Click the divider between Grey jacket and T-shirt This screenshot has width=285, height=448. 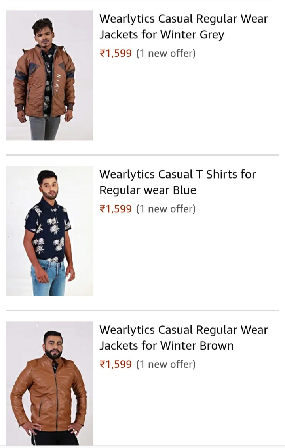tap(142, 155)
